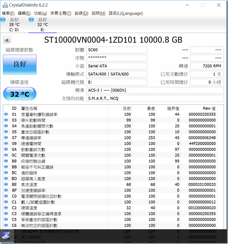Click the transfer mode field SATA/600 | SATA/600
Screen dimensions: 228x244
[x=116, y=74]
